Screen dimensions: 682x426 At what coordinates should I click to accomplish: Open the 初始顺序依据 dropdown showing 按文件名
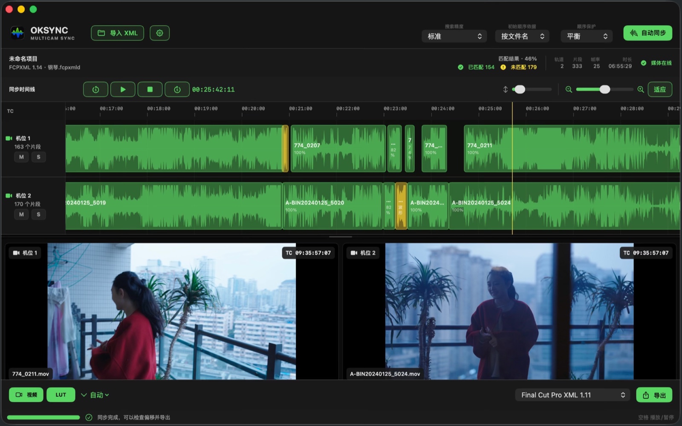click(x=522, y=37)
